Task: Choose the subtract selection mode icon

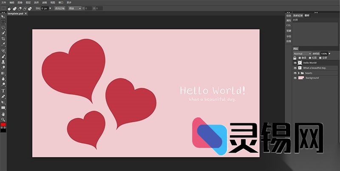Action: pyautogui.click(x=20, y=9)
